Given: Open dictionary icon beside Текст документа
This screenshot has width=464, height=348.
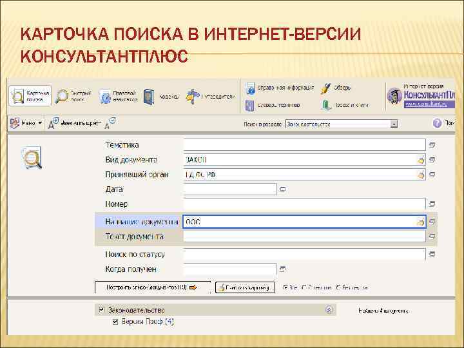Looking at the screenshot, I should click(x=432, y=237).
